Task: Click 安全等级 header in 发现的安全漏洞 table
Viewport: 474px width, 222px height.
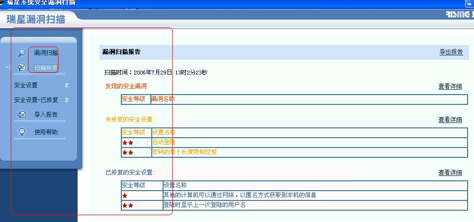Action: pyautogui.click(x=133, y=99)
